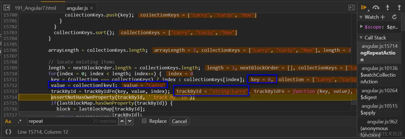Refresh watch expressions
Image resolution: width=405 pixels, height=139 pixels.
click(x=394, y=17)
